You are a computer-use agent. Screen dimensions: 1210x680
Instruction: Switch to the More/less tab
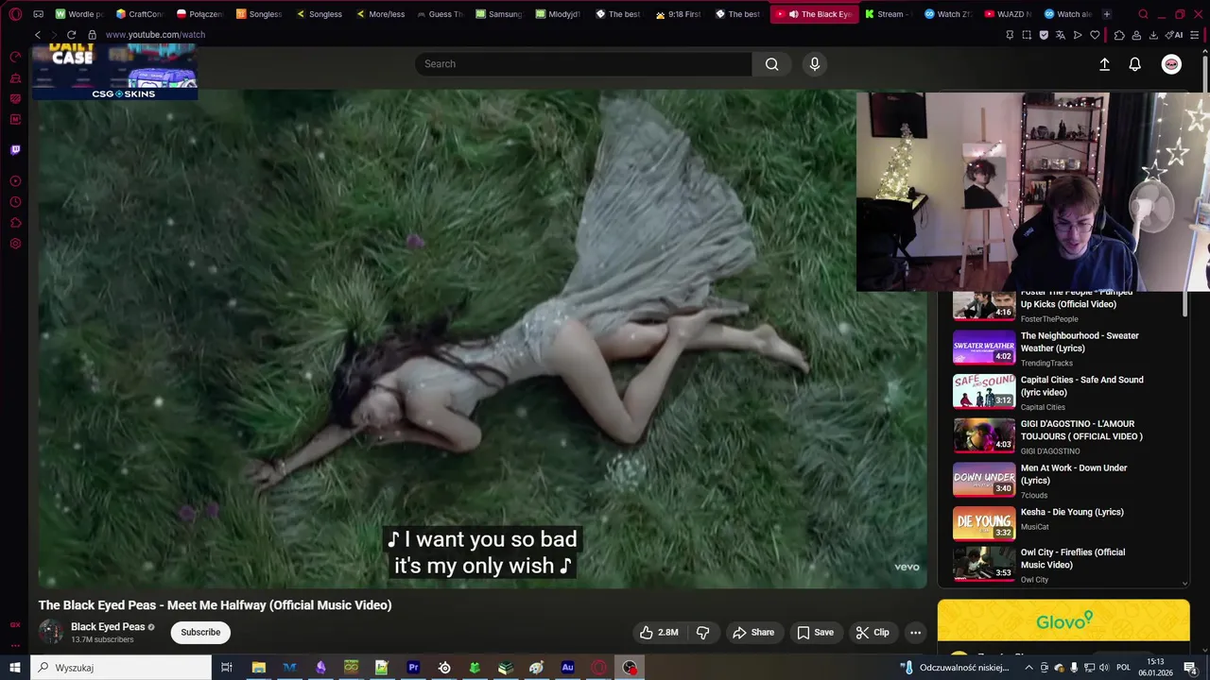[x=381, y=14]
